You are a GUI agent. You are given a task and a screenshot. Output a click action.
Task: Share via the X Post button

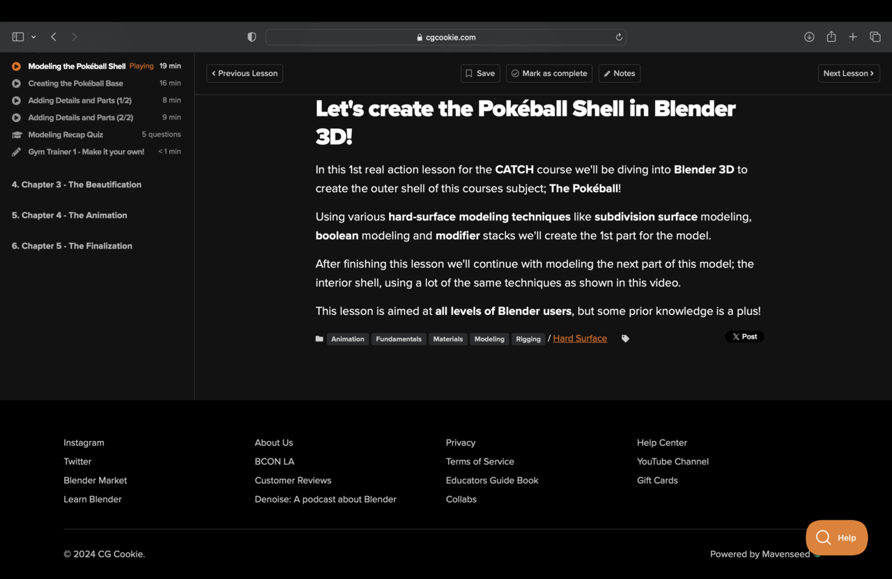click(x=744, y=337)
